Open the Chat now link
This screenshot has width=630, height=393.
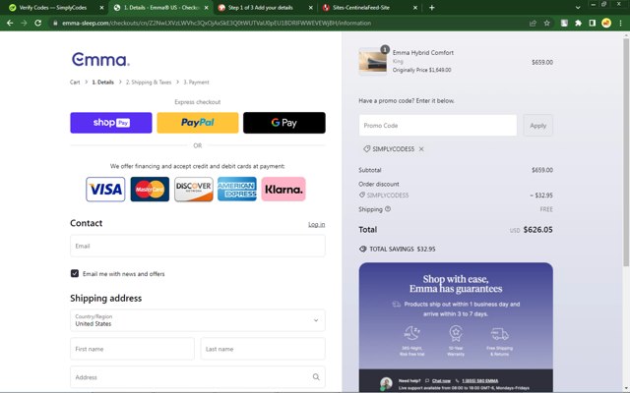[441, 381]
